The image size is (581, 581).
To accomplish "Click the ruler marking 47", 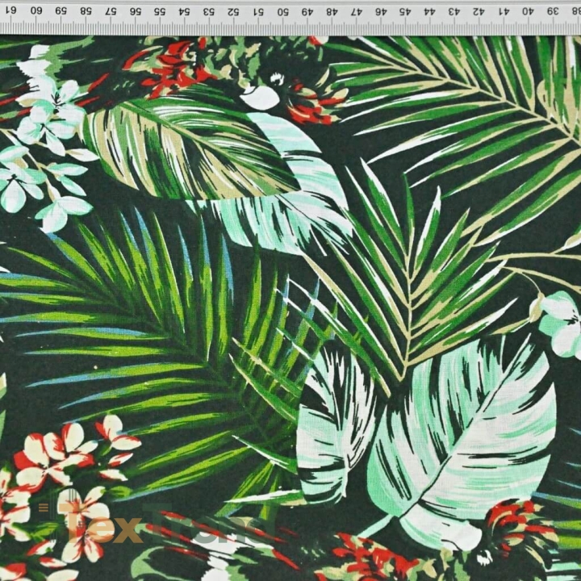I will pos(357,11).
